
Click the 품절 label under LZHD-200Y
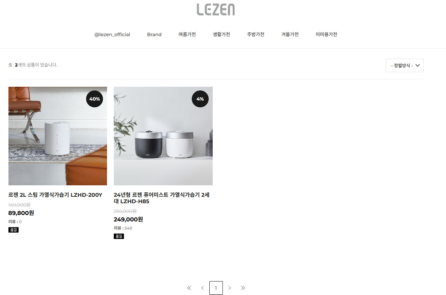click(14, 230)
